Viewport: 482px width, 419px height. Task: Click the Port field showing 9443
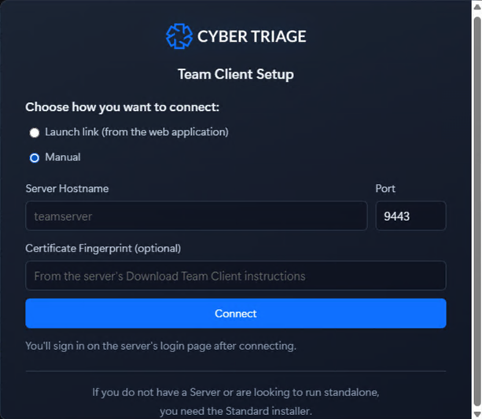click(x=410, y=216)
